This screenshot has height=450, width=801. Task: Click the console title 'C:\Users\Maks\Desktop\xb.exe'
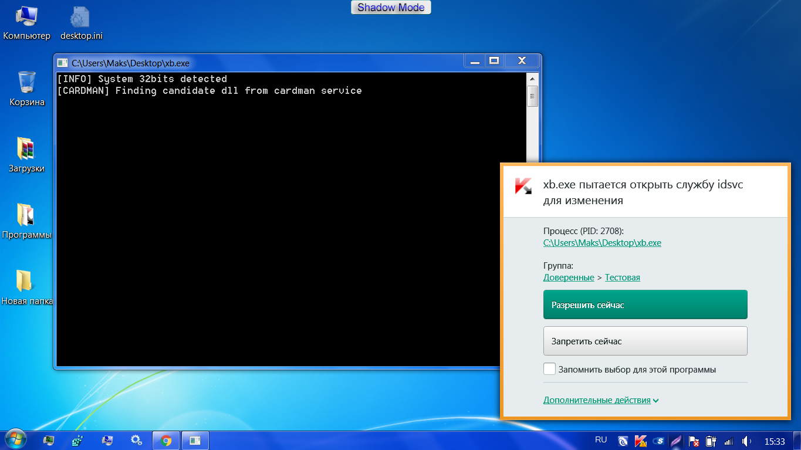point(130,63)
